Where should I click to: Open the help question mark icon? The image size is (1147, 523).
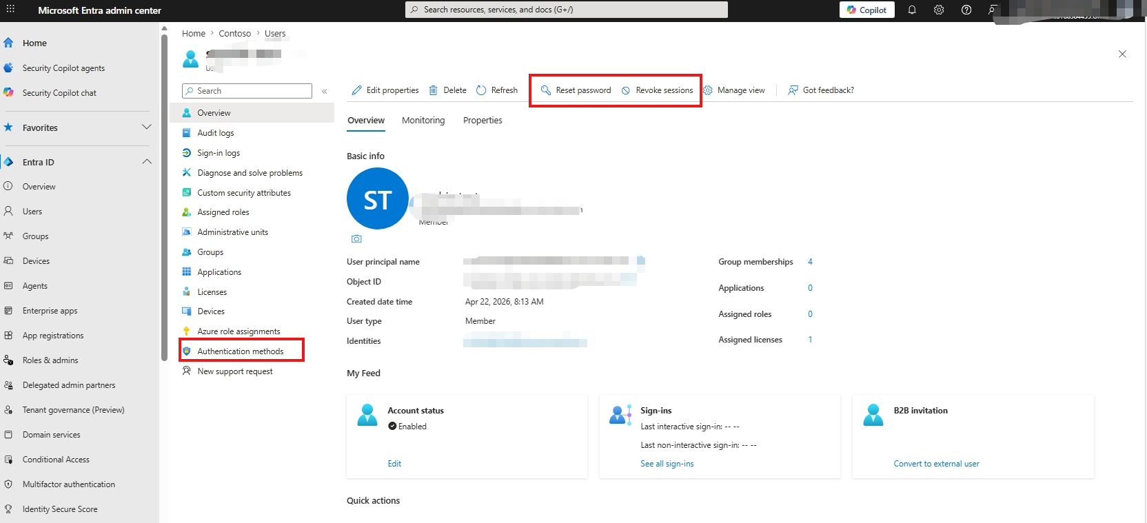(966, 10)
